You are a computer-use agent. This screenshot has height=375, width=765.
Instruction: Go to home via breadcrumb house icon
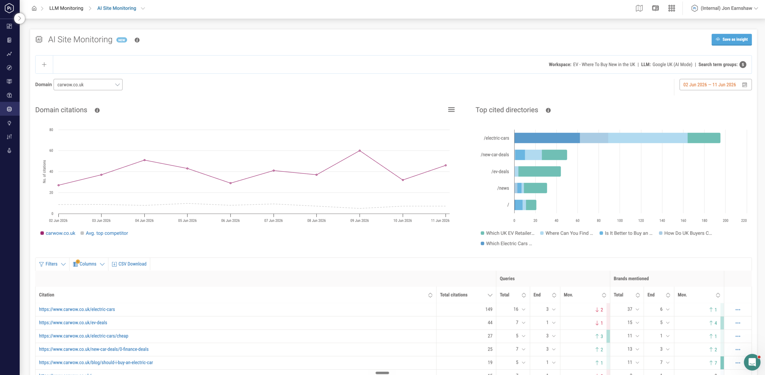pyautogui.click(x=34, y=8)
